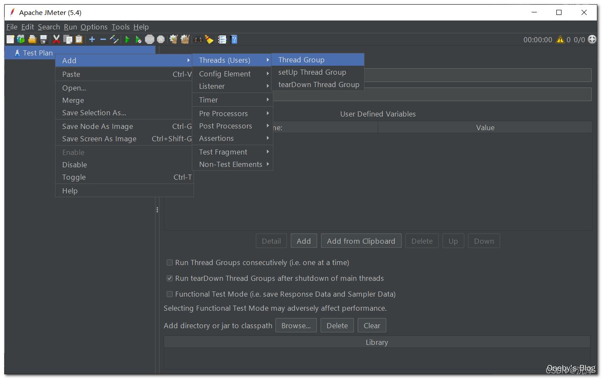Viewport: 602px width, 379px height.
Task: Click the New test plan icon
Action: tap(10, 39)
